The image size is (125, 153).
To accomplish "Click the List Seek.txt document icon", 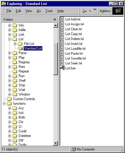I will (62, 63).
